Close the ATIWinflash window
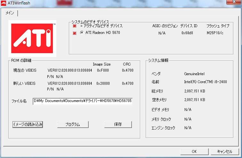Image resolution: width=242 pixels, height=158 pixels. [x=234, y=2]
